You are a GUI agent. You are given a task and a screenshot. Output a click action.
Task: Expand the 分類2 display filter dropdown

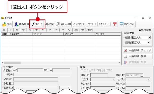(x=149, y=43)
